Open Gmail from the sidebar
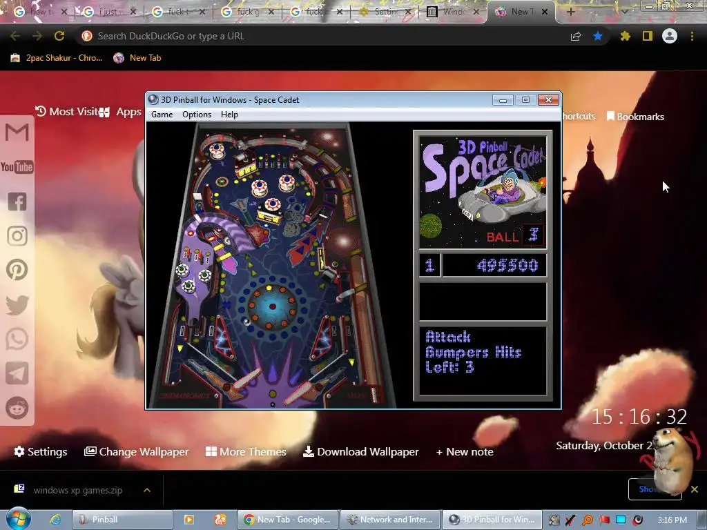Image resolution: width=707 pixels, height=530 pixels. (x=17, y=132)
